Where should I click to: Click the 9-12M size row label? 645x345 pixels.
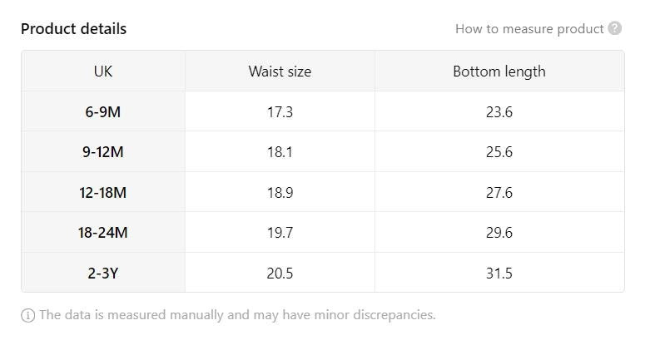(x=103, y=152)
